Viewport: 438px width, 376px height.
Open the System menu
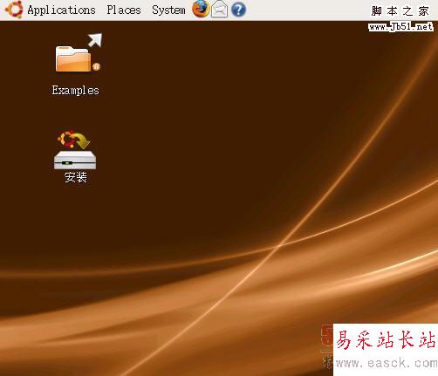click(x=168, y=10)
